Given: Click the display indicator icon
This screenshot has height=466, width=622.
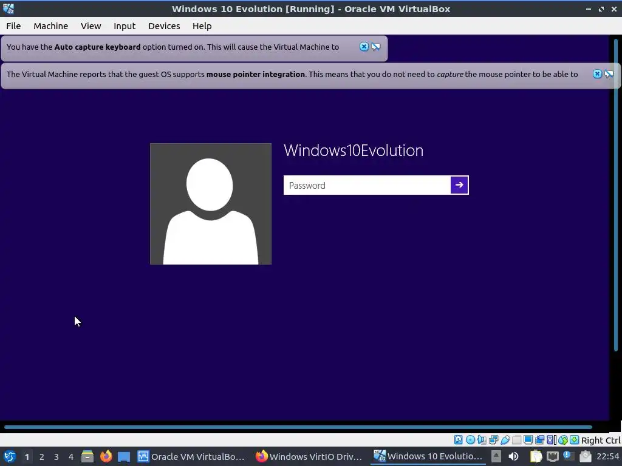Looking at the screenshot, I should pyautogui.click(x=528, y=440).
